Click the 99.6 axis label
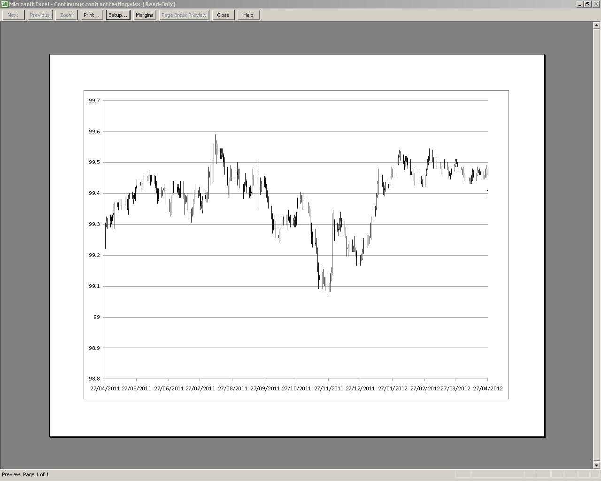 [94, 132]
